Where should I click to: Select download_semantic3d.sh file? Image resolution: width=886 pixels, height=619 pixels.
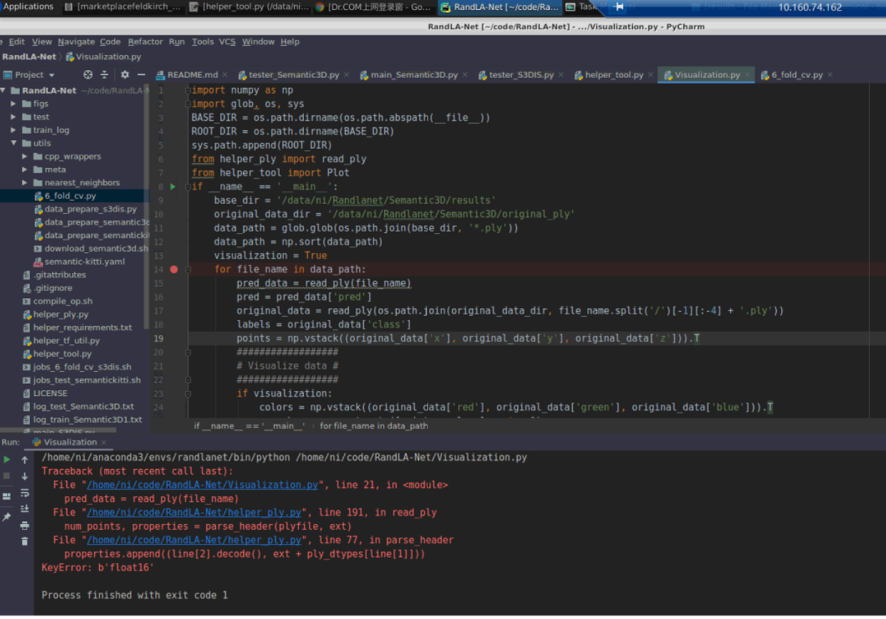click(96, 249)
